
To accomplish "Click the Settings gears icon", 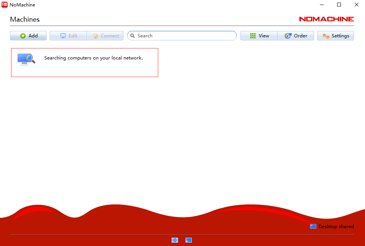I will [326, 36].
